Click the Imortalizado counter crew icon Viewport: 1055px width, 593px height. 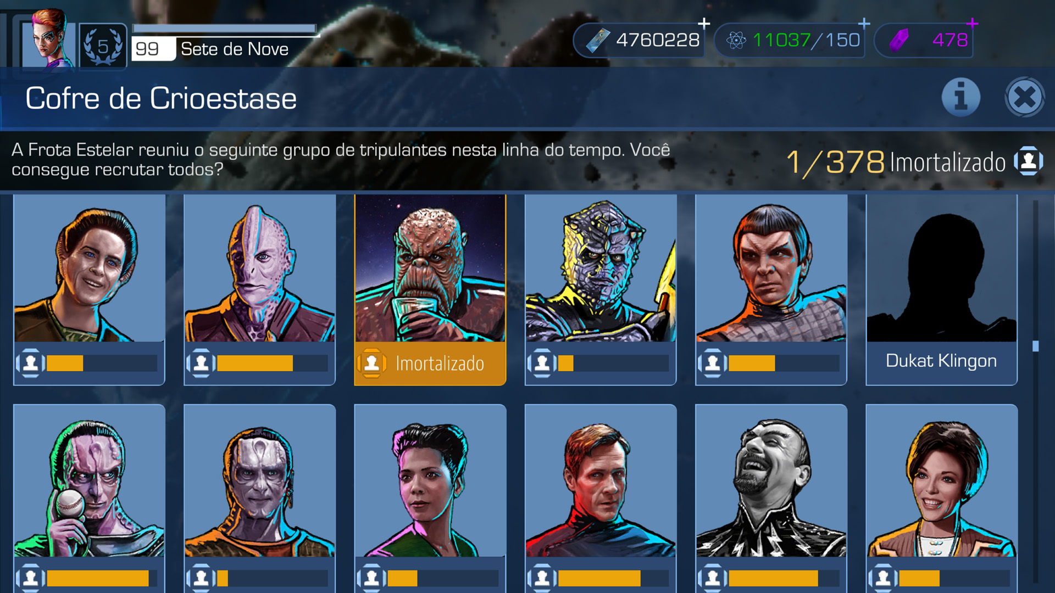point(1028,161)
